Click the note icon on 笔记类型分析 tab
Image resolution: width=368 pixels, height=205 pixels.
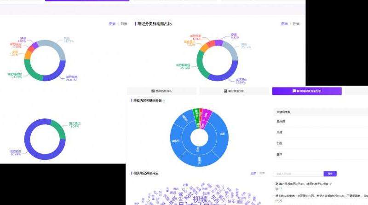pos(225,91)
